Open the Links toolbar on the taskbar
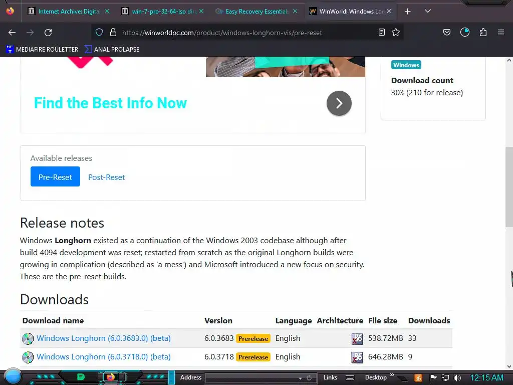Viewport: 513px width, 385px height. tap(330, 377)
